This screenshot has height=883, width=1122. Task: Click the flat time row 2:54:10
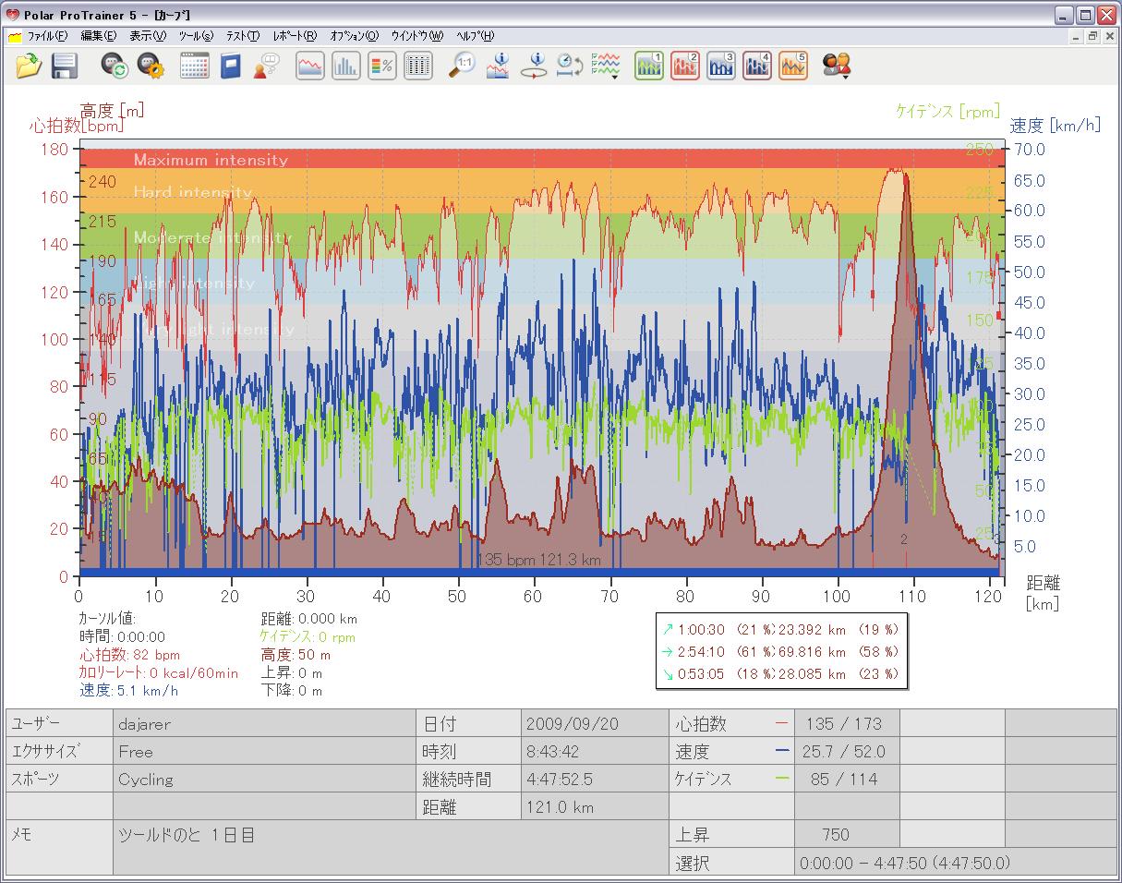point(780,651)
